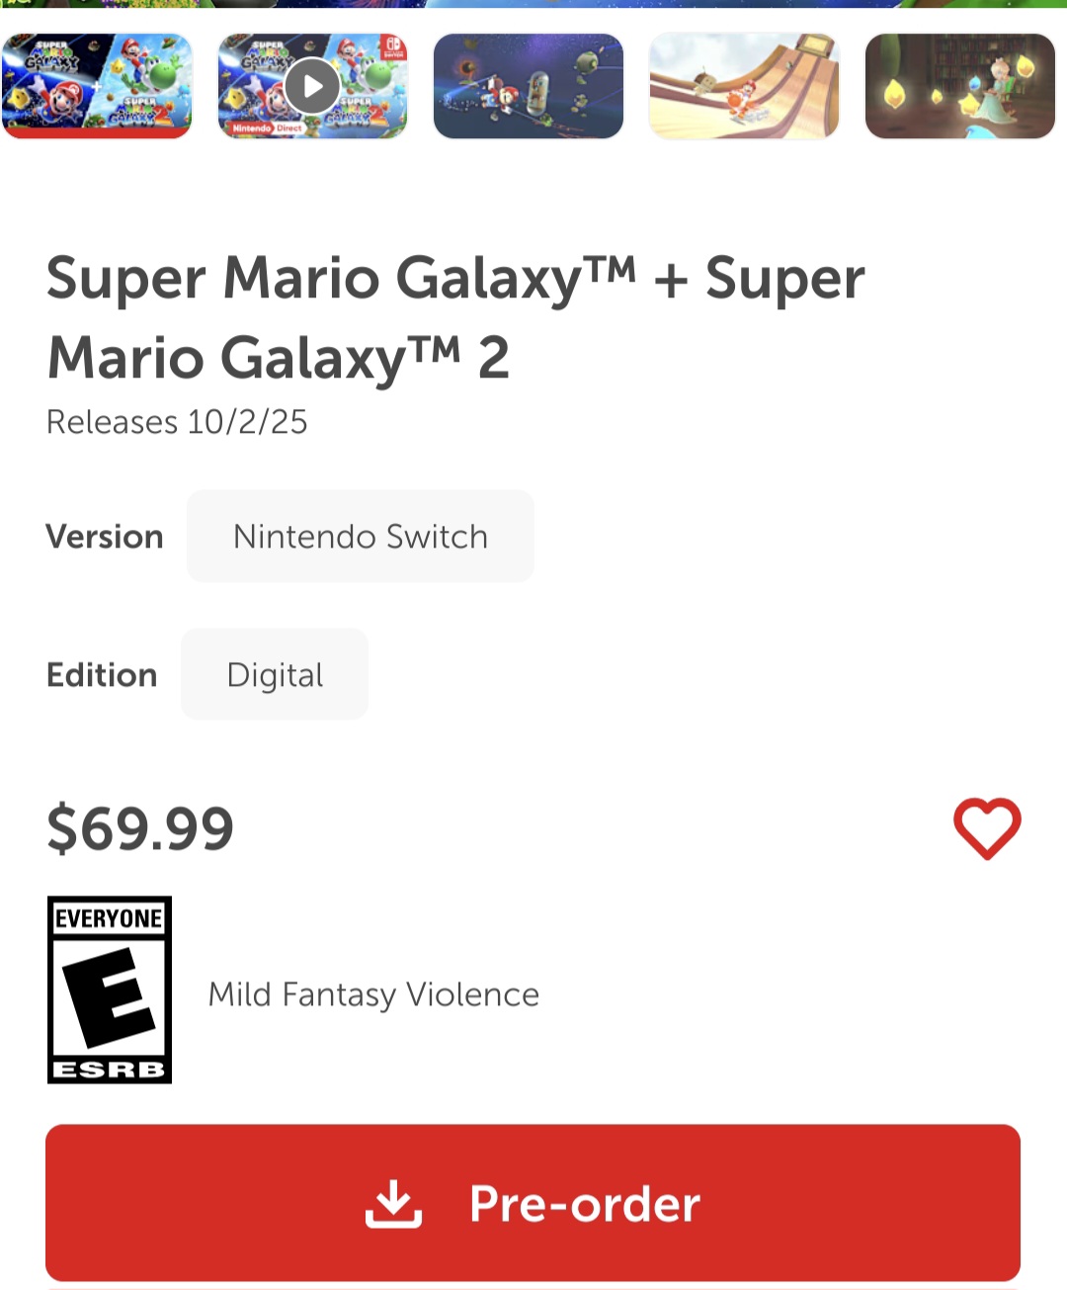Open the first box art thumbnail
1067x1290 pixels.
coord(97,87)
